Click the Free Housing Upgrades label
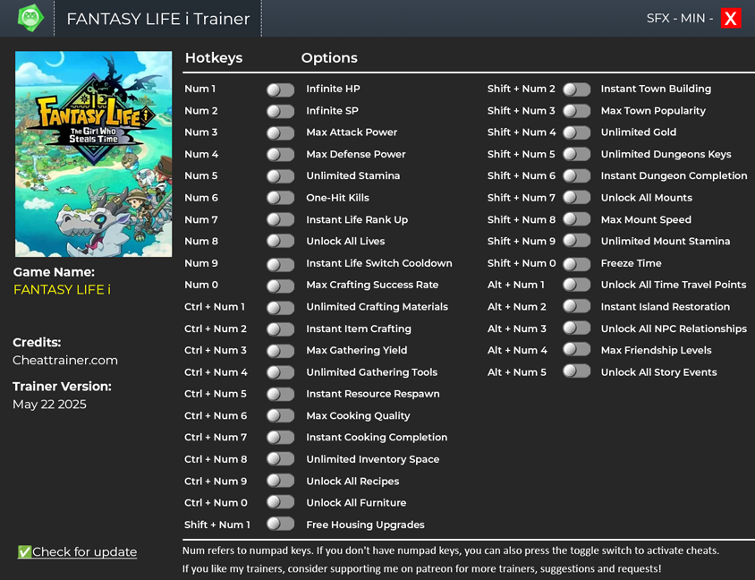755x580 pixels. click(366, 525)
